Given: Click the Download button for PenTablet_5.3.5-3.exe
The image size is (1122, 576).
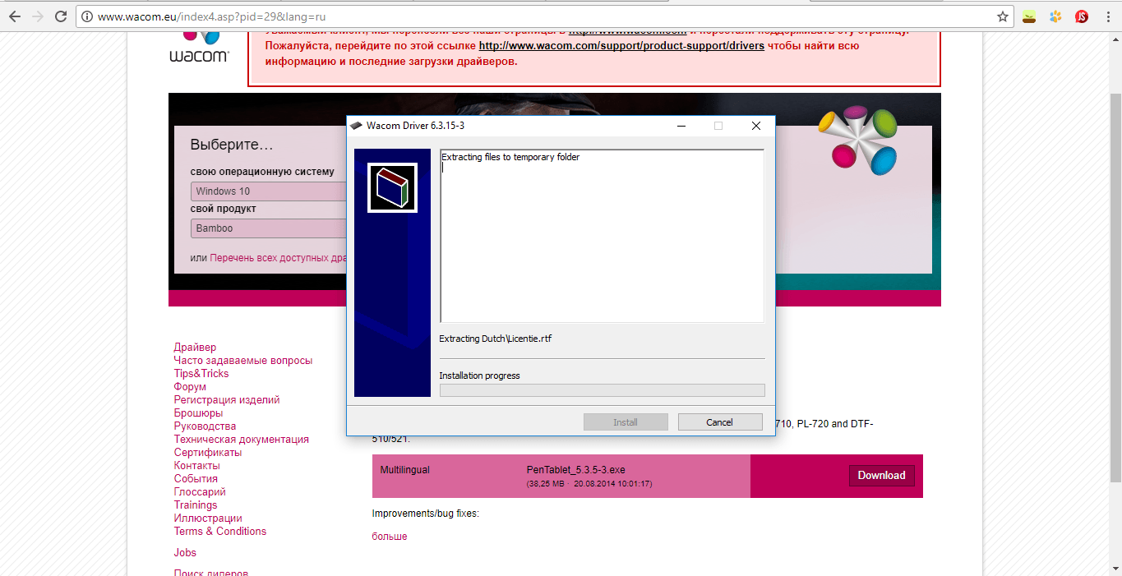Looking at the screenshot, I should click(x=881, y=476).
